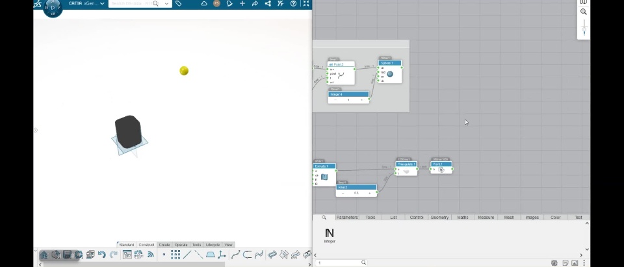This screenshot has height=267, width=624.
Task: Click the Save floppy disk icon
Action: point(67,255)
